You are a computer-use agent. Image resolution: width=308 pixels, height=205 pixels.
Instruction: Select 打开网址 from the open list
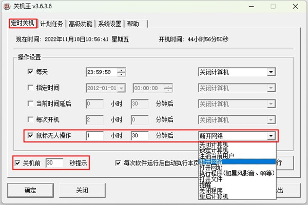coord(237,168)
